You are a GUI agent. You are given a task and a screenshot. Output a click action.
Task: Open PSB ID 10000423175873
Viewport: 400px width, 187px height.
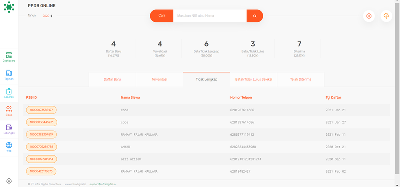pos(41,171)
